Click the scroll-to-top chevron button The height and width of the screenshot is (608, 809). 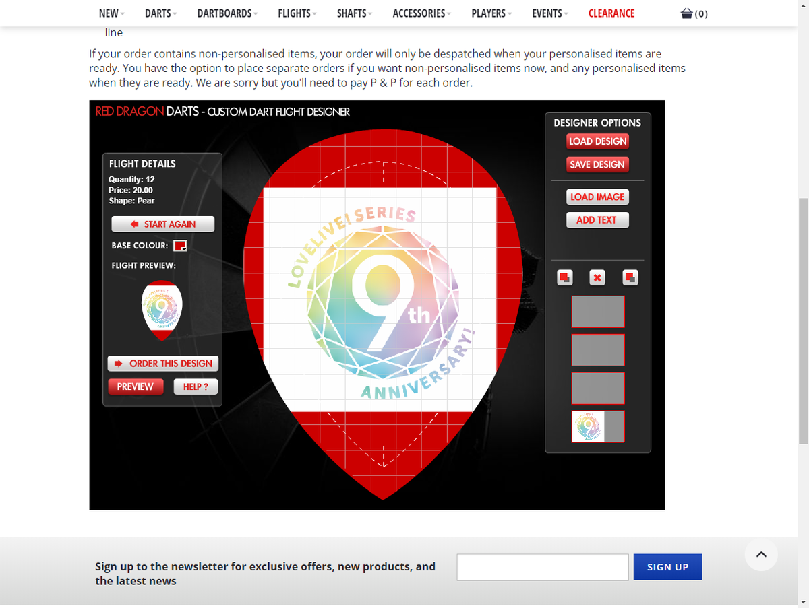(x=761, y=555)
